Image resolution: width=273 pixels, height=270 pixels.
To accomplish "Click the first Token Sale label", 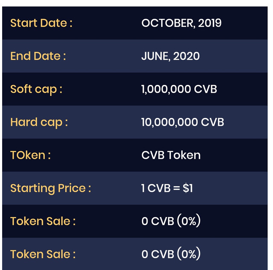I will (x=43, y=221).
